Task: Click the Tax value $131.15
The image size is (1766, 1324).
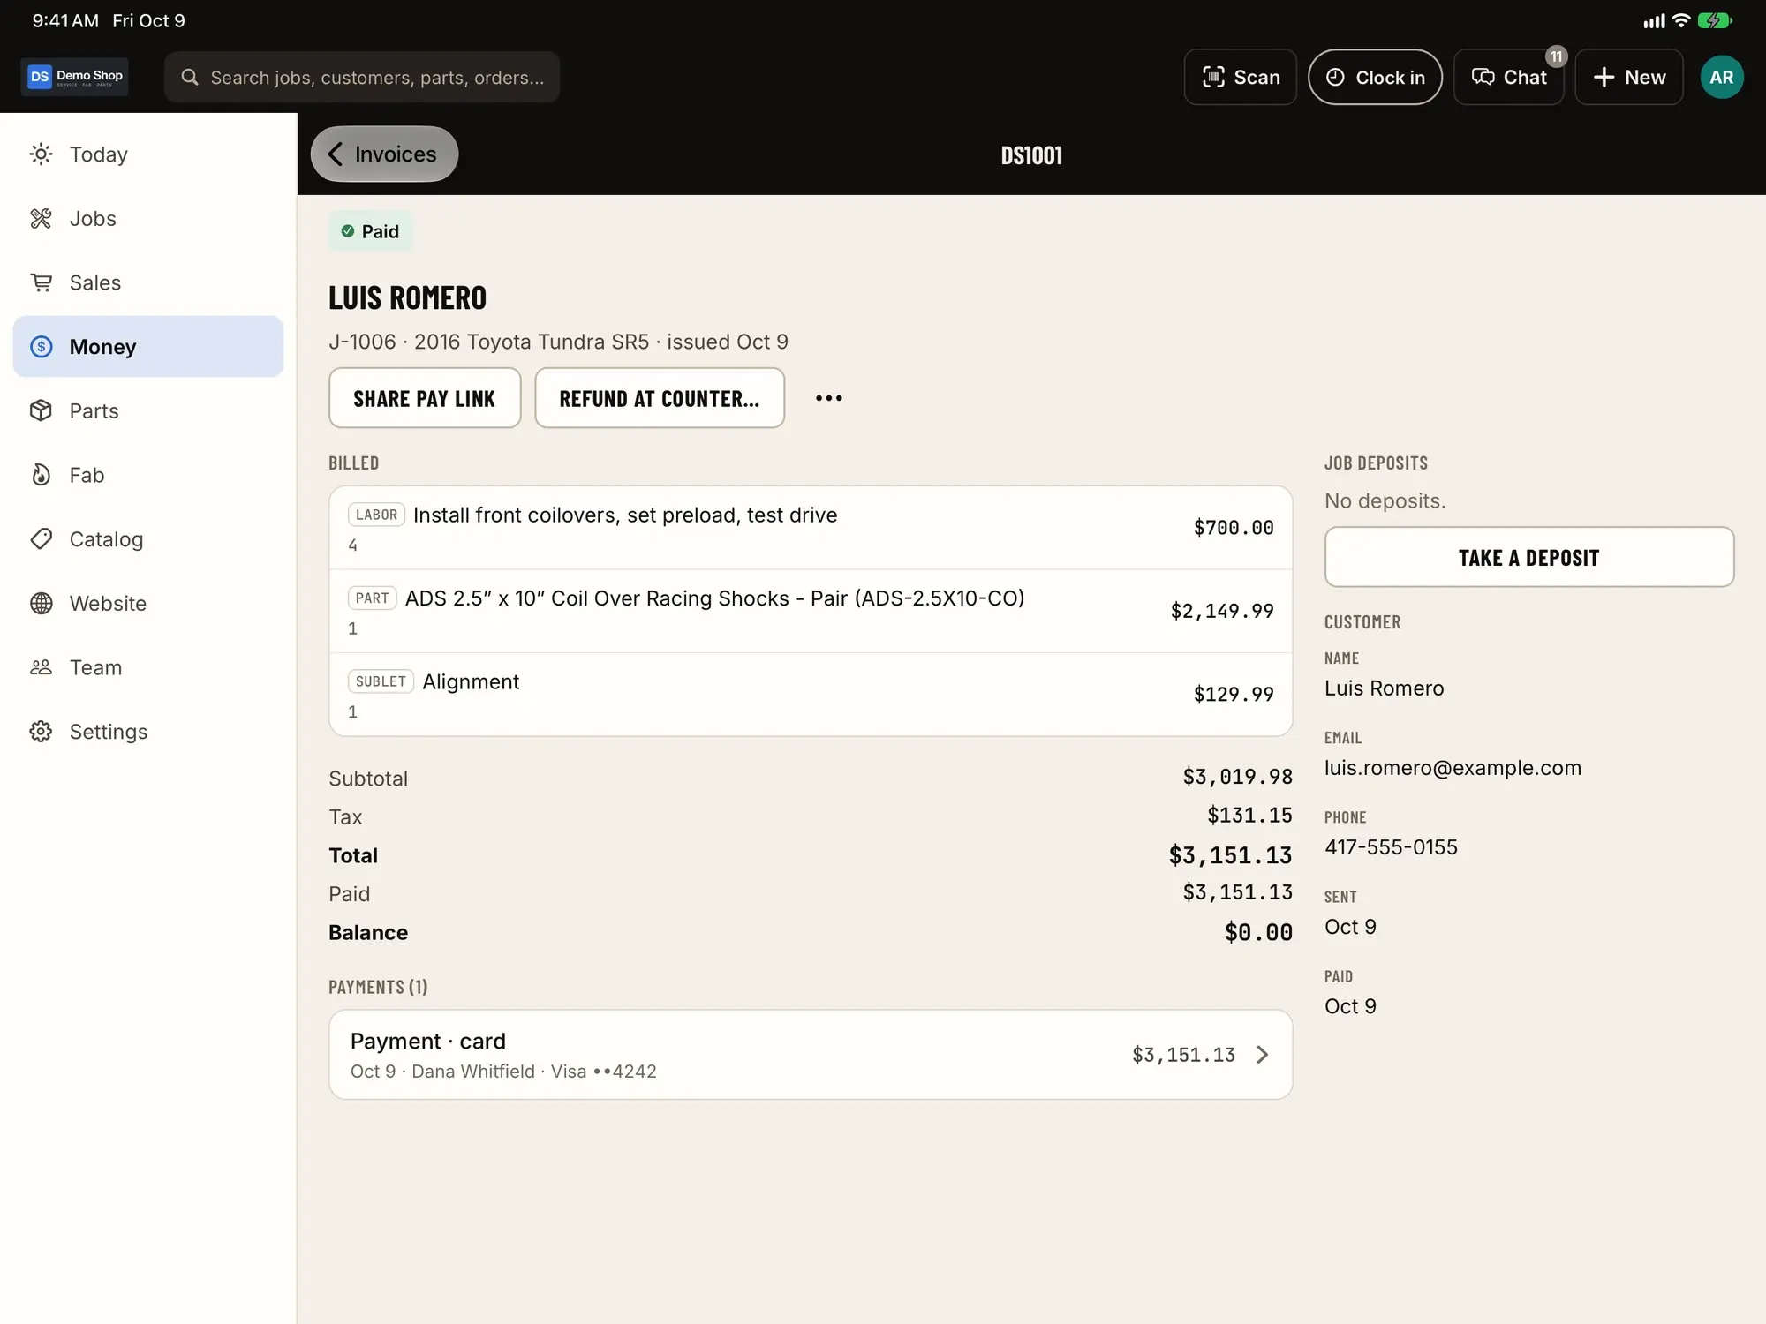Action: tap(1249, 816)
